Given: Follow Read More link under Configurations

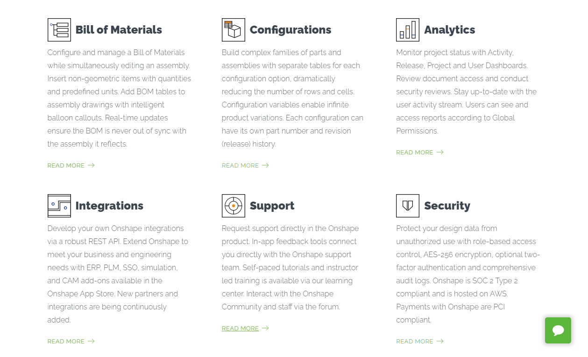Looking at the screenshot, I should click(x=240, y=165).
